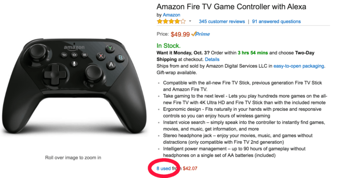Screen dimensions: 337x178
Task: Open the Amazon brand link
Action: point(171,15)
